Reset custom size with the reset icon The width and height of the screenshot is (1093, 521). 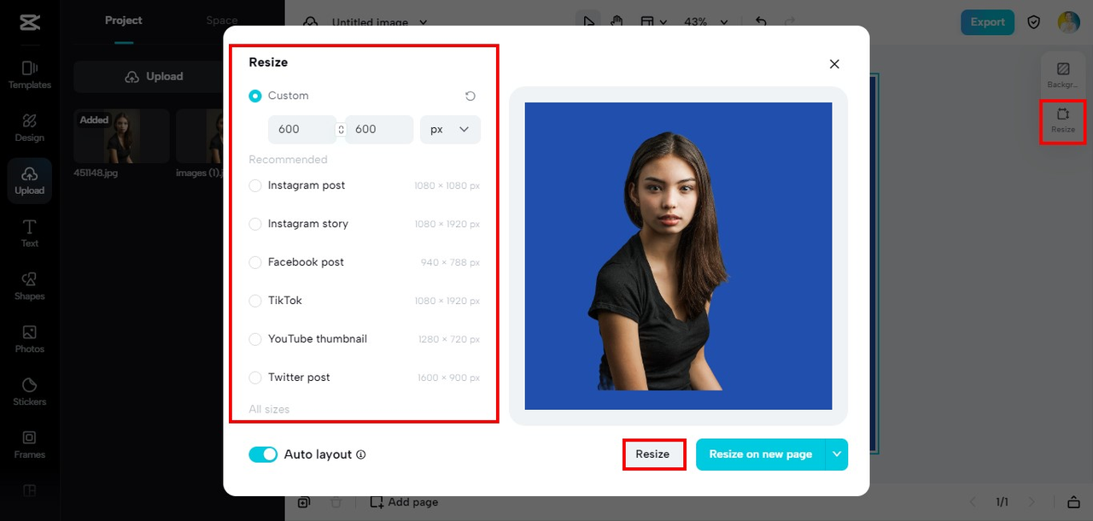(x=470, y=96)
